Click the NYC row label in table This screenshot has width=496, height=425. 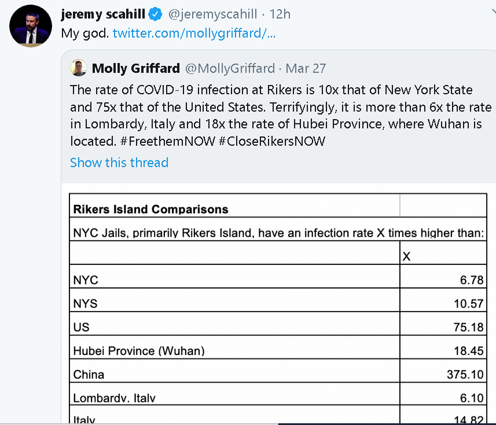coord(86,280)
